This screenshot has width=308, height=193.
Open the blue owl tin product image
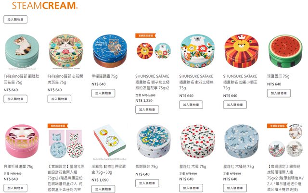pos(110,51)
